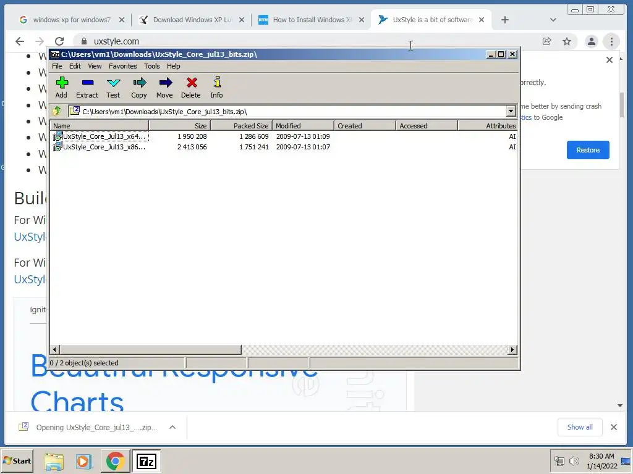Click the Chrome page scroll down arrow
Screen dimensions: 633x474
click(x=619, y=405)
